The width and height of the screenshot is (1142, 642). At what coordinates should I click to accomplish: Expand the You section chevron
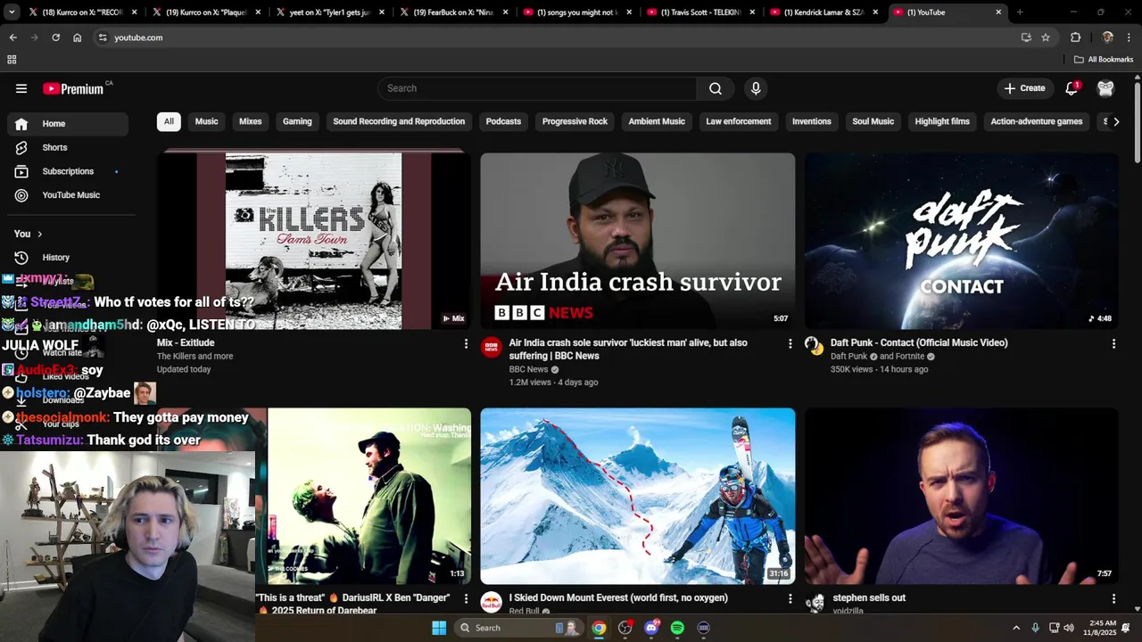[x=39, y=234]
